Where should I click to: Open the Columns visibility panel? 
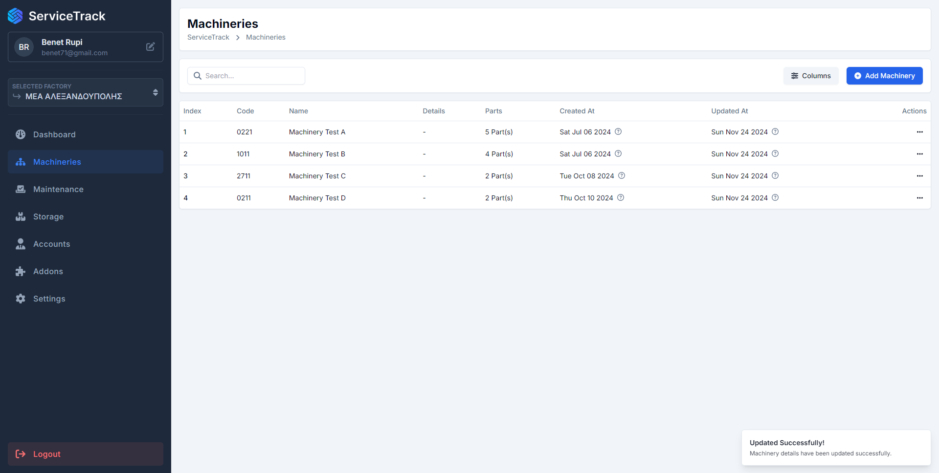point(810,76)
